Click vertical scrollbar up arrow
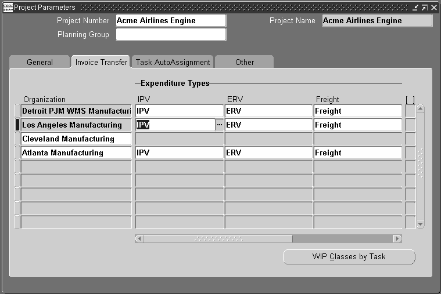 tap(421, 108)
